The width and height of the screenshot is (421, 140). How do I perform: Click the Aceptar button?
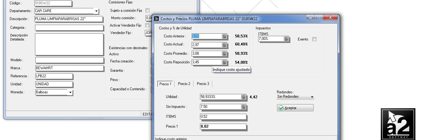pyautogui.click(x=295, y=108)
